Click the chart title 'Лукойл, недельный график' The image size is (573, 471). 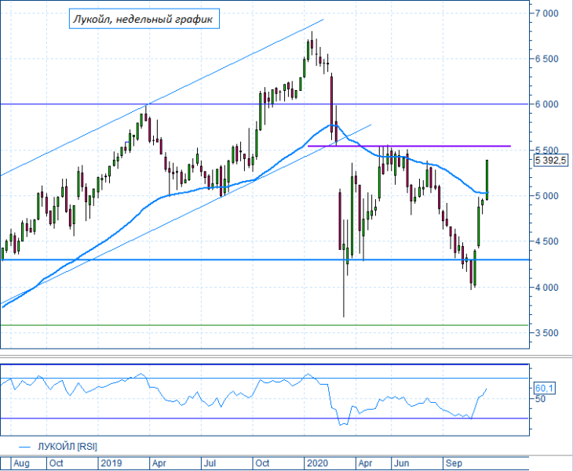click(144, 19)
